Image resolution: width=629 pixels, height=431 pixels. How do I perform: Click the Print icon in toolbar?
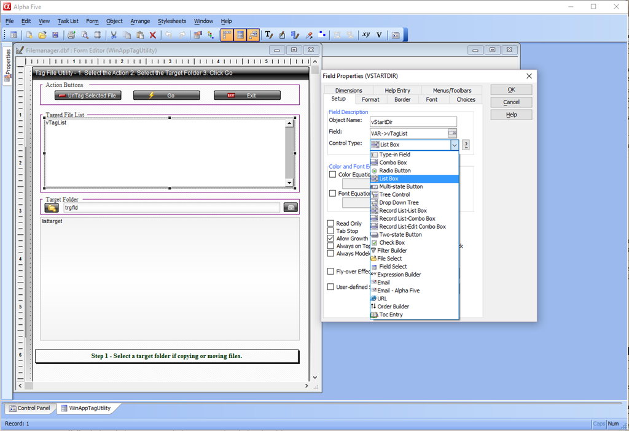(72, 35)
